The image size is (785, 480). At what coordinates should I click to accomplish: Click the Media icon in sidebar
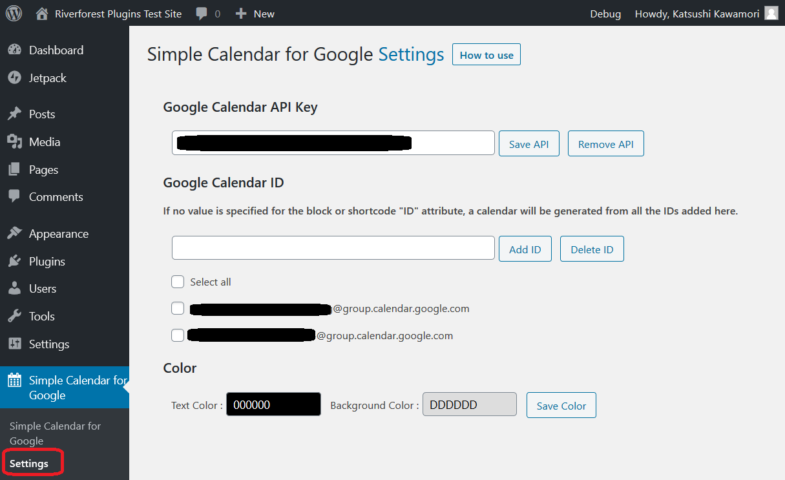pyautogui.click(x=14, y=141)
